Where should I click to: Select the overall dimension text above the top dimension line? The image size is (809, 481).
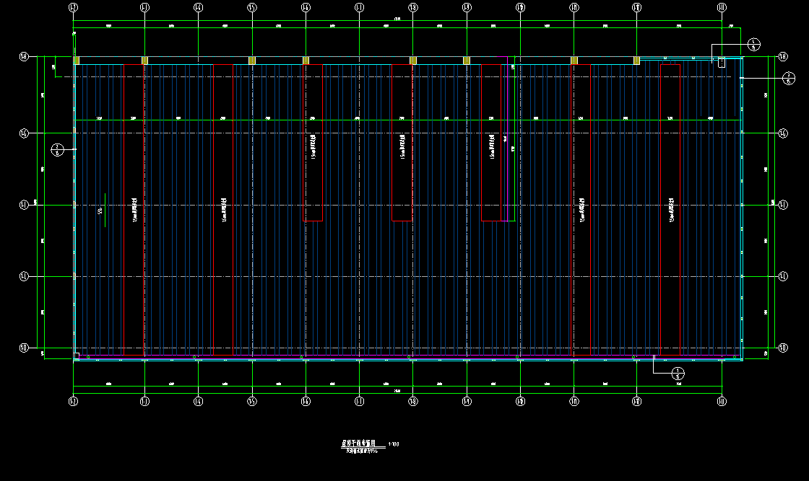[397, 19]
